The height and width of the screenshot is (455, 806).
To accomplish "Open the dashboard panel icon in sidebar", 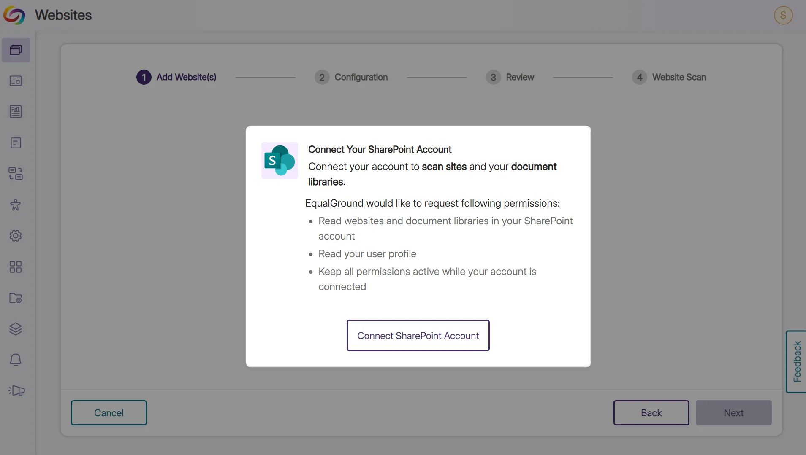I will (x=16, y=81).
